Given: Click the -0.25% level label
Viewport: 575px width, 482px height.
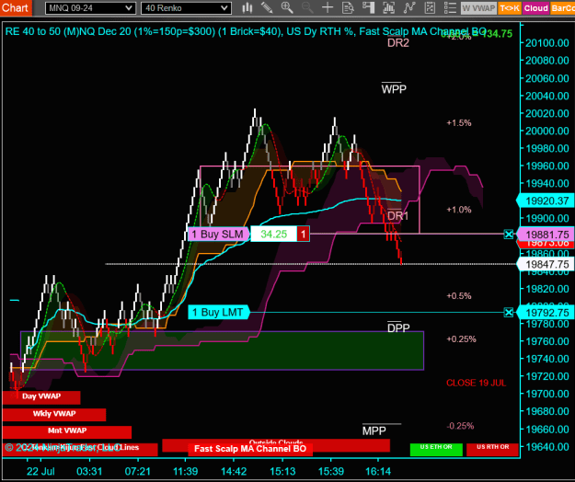Looking at the screenshot, I should click(x=460, y=426).
